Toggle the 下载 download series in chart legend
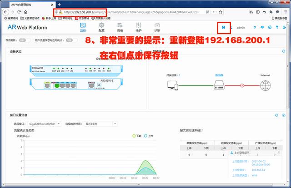 coord(137,136)
